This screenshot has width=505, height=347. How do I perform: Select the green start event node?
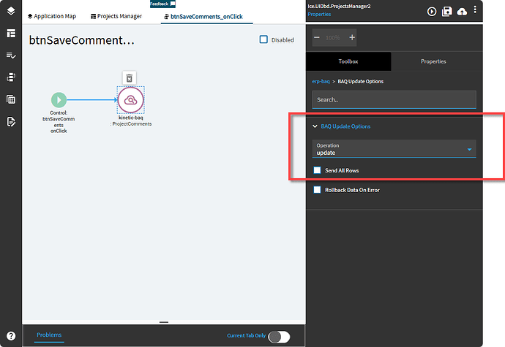point(59,100)
